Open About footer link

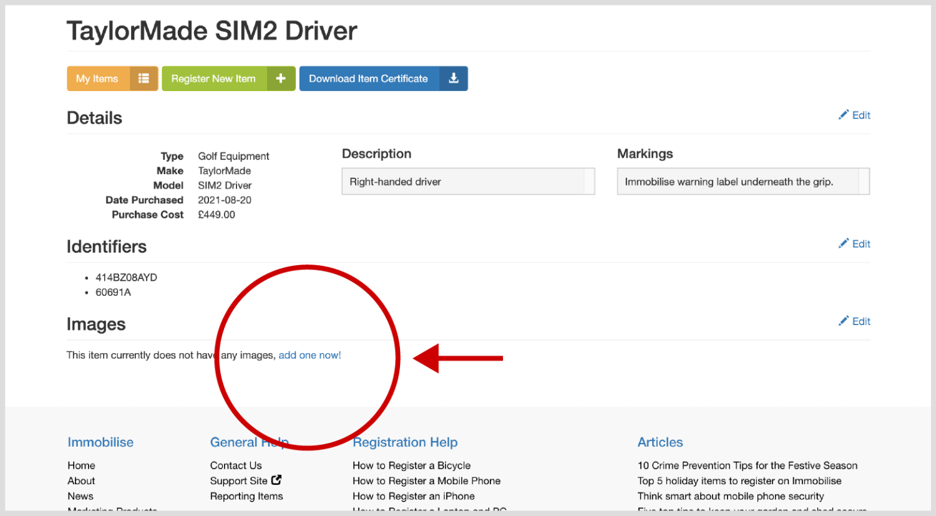pyautogui.click(x=81, y=480)
